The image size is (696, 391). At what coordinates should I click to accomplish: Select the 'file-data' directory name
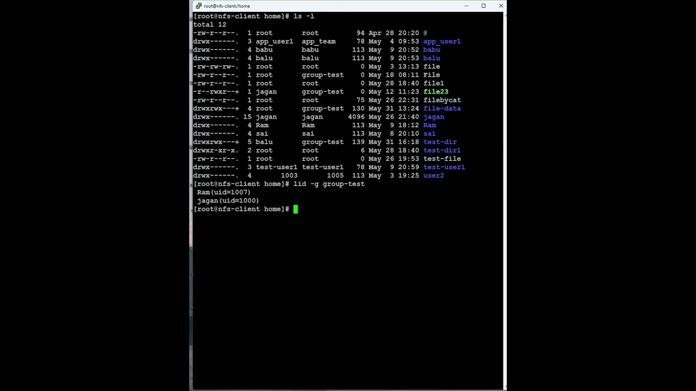(442, 109)
